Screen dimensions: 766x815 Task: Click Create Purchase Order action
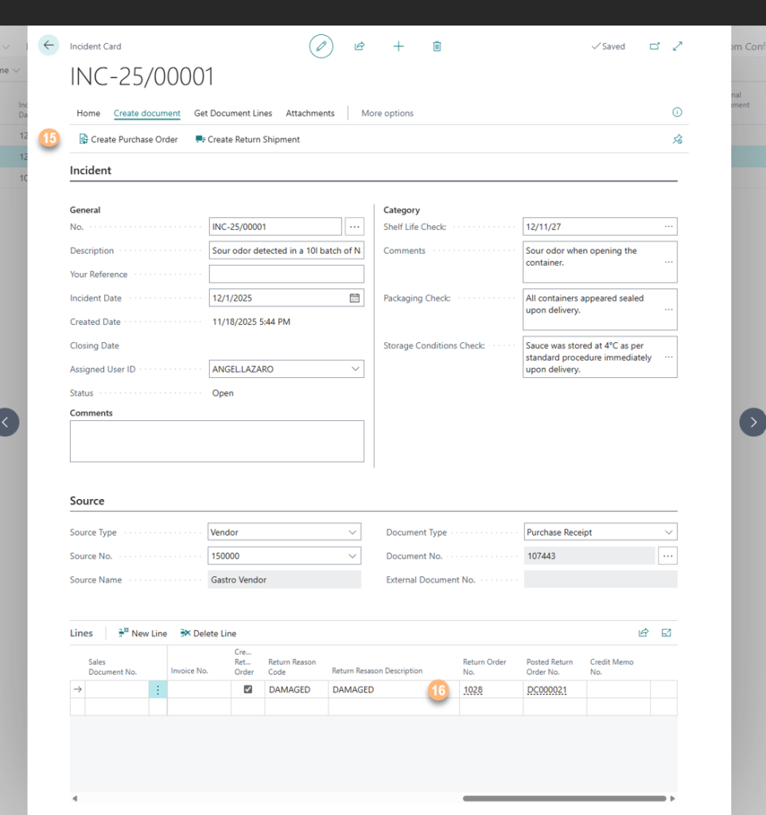pos(128,139)
